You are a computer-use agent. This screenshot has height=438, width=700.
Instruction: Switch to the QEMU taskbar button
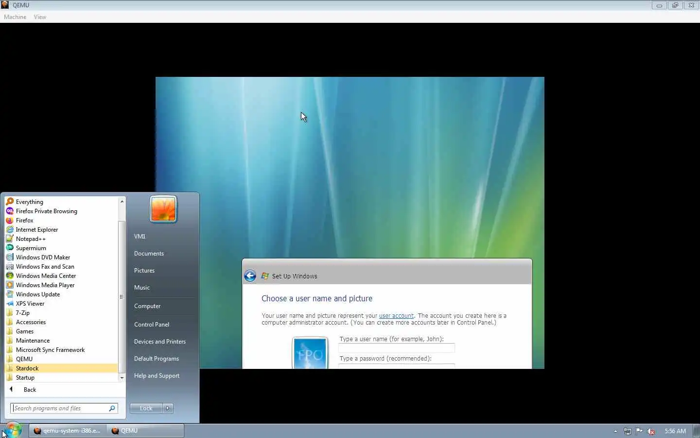(145, 431)
